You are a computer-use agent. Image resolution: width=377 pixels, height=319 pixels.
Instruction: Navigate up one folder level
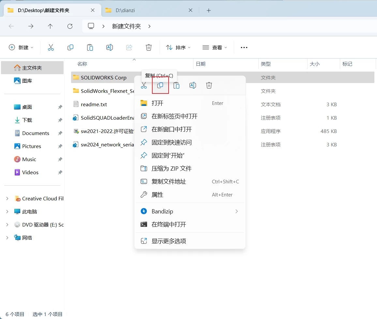click(x=50, y=26)
